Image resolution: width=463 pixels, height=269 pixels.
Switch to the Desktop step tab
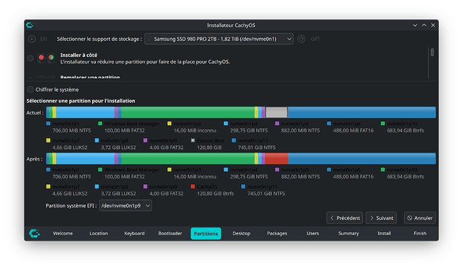pyautogui.click(x=242, y=234)
